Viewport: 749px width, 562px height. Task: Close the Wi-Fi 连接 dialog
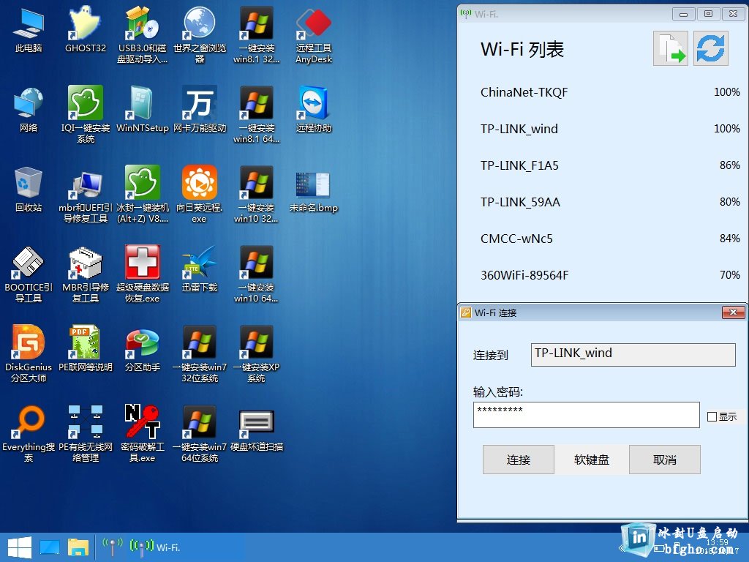733,312
